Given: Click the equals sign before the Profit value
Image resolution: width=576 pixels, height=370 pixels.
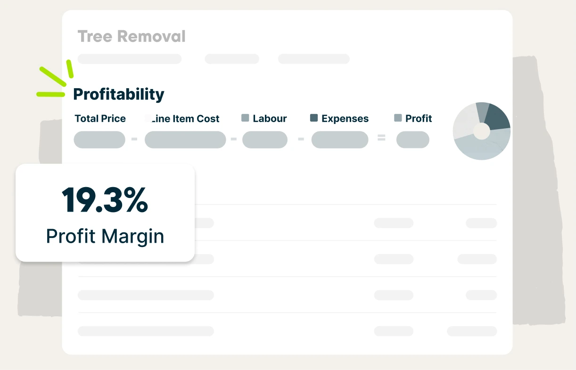Looking at the screenshot, I should (381, 138).
